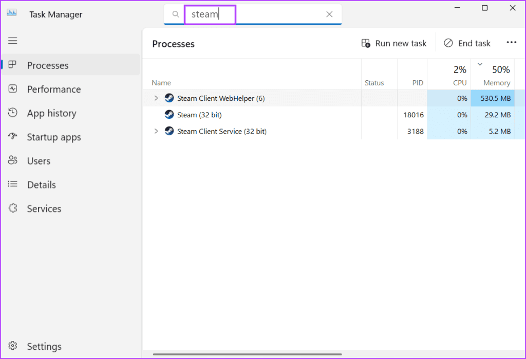Maximize the Task Manager window
This screenshot has height=359, width=526.
pyautogui.click(x=484, y=8)
